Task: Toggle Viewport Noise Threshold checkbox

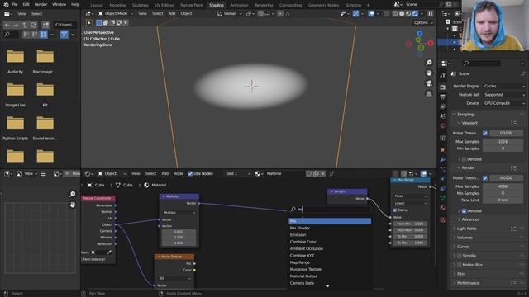Action: [485, 134]
